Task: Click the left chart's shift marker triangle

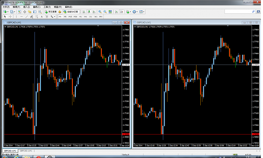Action: click(98, 26)
